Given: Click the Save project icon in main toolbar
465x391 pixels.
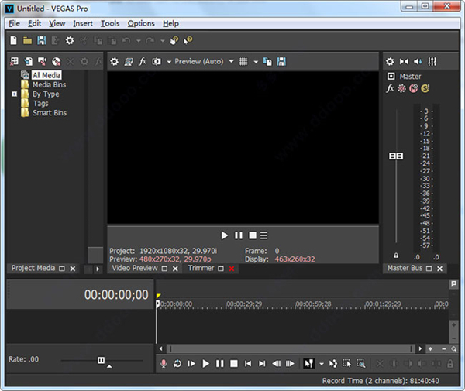Looking at the screenshot, I should click(x=42, y=40).
